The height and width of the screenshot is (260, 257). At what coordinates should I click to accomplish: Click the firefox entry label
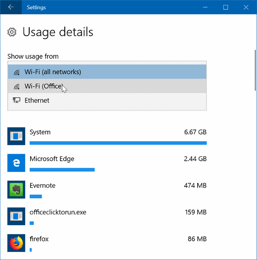(39, 239)
